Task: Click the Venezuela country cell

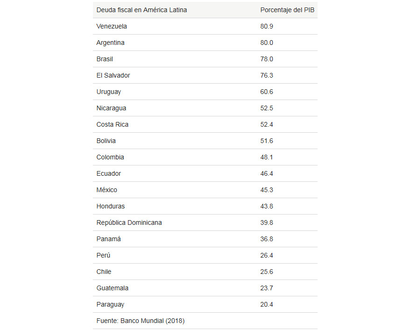Action: (x=112, y=26)
